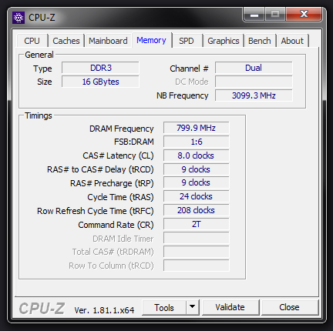The image size is (333, 331).
Task: Click the Channel # field showing Dual
Action: [254, 68]
